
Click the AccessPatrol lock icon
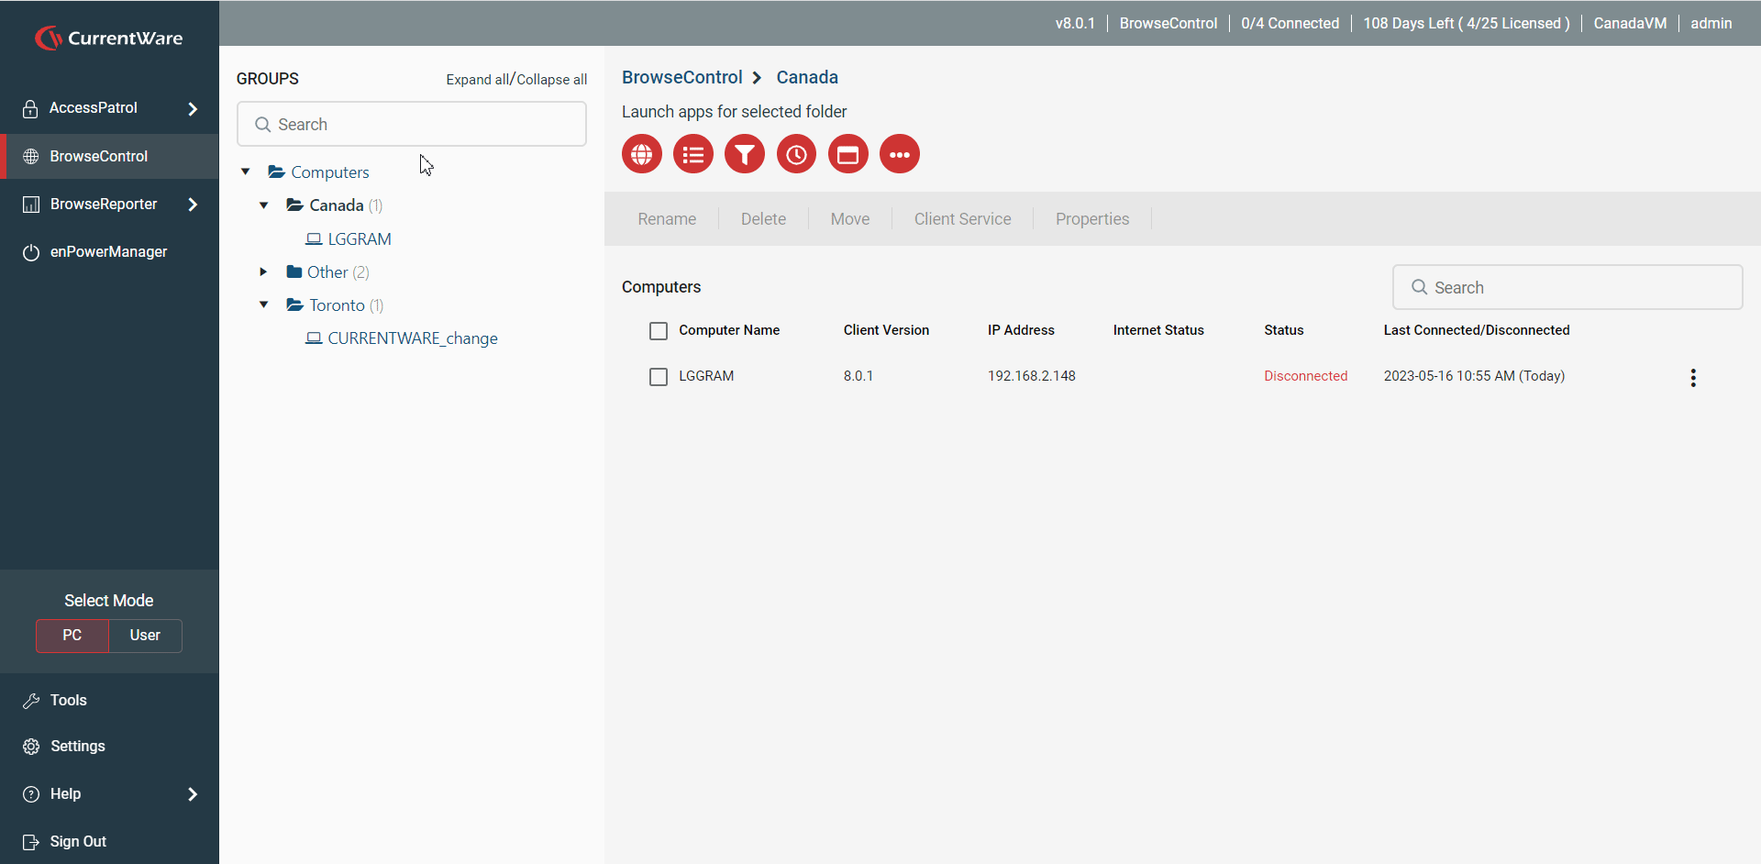[x=30, y=108]
